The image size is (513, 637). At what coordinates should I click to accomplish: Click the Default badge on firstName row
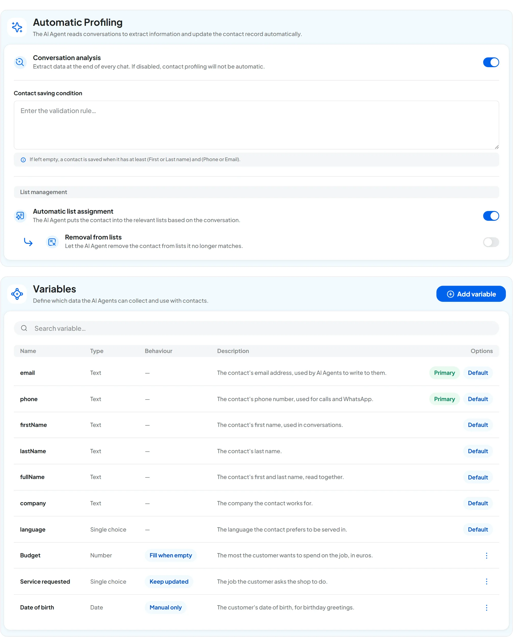[x=478, y=425]
